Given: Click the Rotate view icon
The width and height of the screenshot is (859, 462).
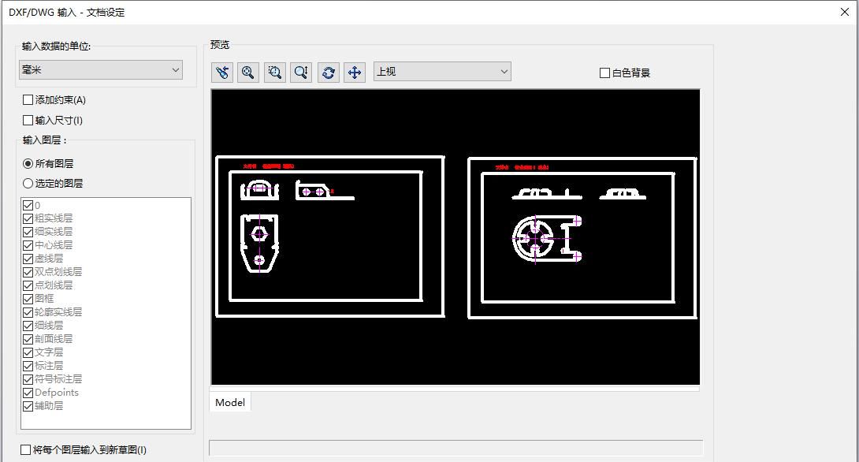Looking at the screenshot, I should tap(328, 73).
